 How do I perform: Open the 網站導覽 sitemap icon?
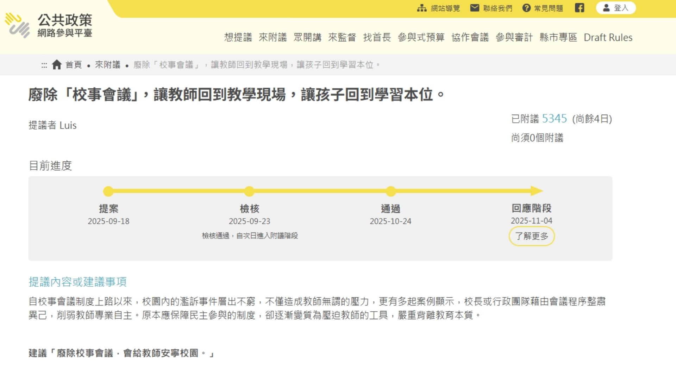pyautogui.click(x=421, y=8)
